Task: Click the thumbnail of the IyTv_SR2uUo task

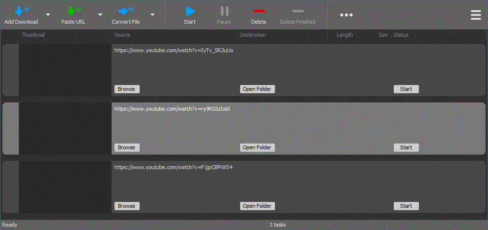Action: tap(65, 70)
